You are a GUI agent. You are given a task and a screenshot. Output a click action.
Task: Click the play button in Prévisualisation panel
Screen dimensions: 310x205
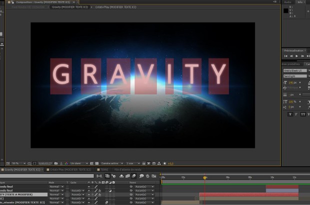[x=297, y=56]
